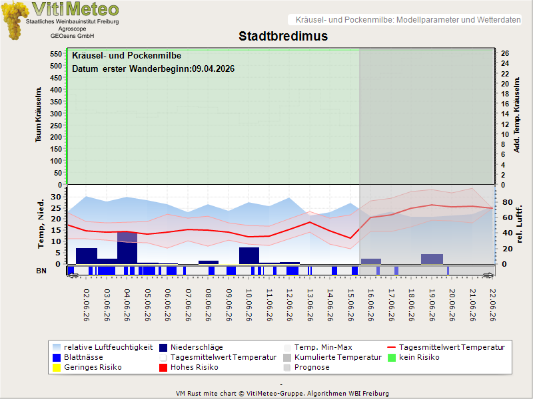Screen dimensions: 533x399
Task: Click the yellow Geringes Risiko legend swatch
Action: pyautogui.click(x=57, y=368)
